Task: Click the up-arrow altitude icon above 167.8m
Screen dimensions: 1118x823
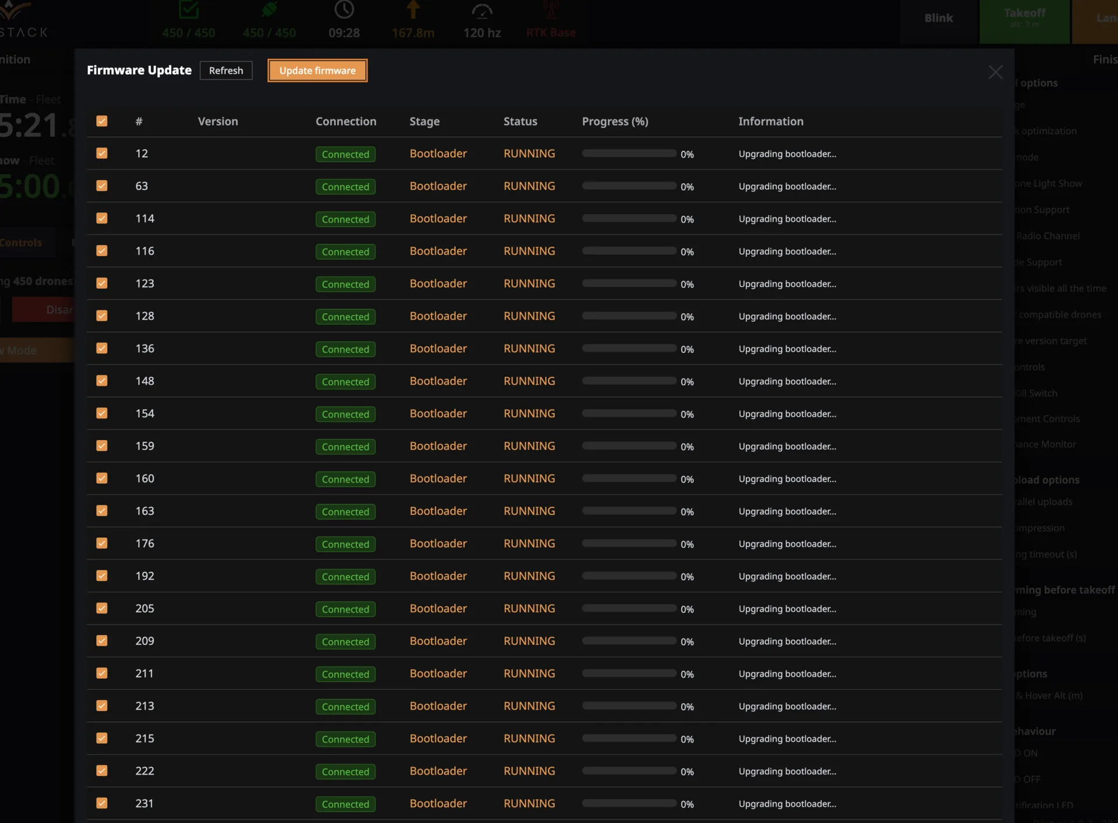Action: pos(413,10)
